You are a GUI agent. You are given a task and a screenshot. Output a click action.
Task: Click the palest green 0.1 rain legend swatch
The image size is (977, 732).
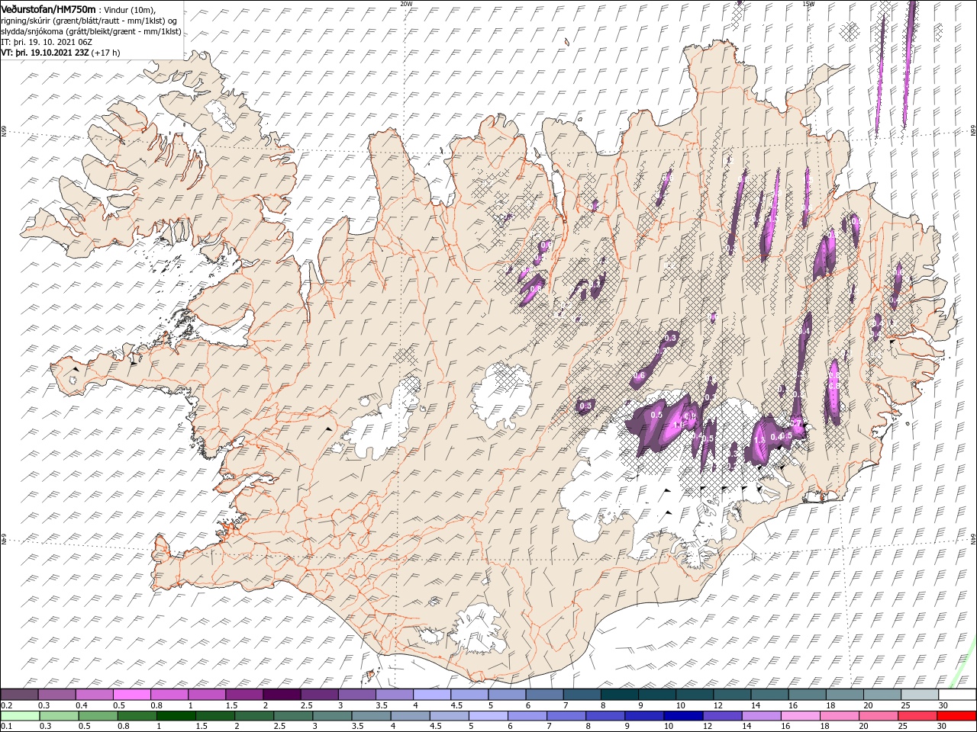(20, 715)
